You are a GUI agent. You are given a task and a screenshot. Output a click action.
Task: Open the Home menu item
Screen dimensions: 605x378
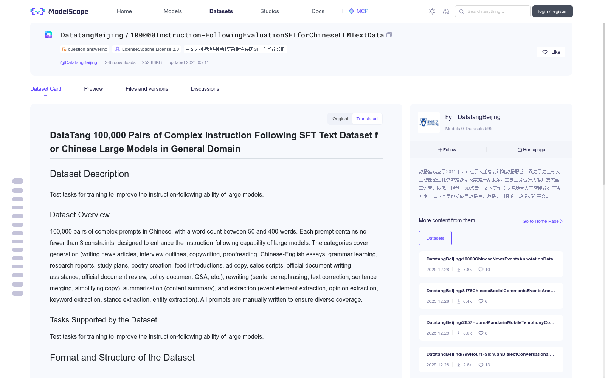[x=124, y=11]
